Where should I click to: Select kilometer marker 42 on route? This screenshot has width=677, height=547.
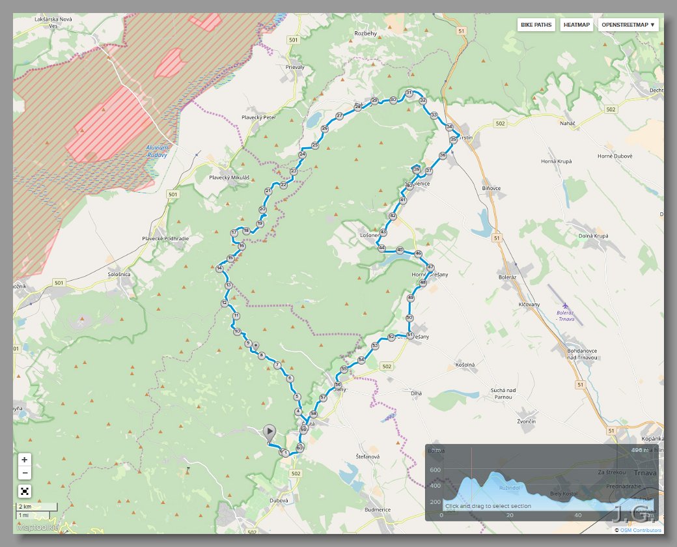(x=393, y=216)
